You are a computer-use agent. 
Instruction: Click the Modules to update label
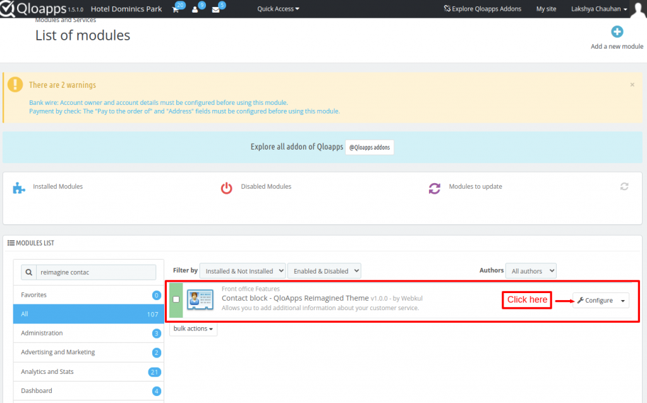pos(475,186)
